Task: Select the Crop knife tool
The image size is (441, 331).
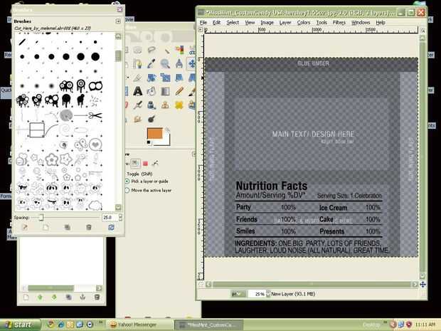Action: pos(137,78)
